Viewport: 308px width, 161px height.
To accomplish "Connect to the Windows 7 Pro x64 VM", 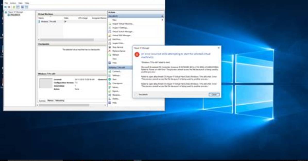I will point(117,72).
